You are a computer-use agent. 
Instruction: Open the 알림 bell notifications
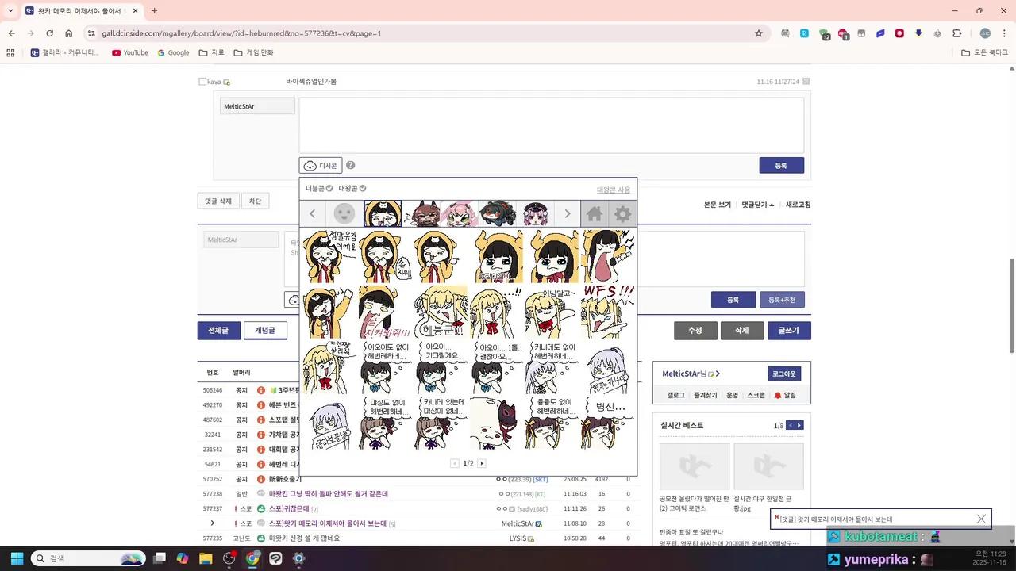(x=785, y=395)
